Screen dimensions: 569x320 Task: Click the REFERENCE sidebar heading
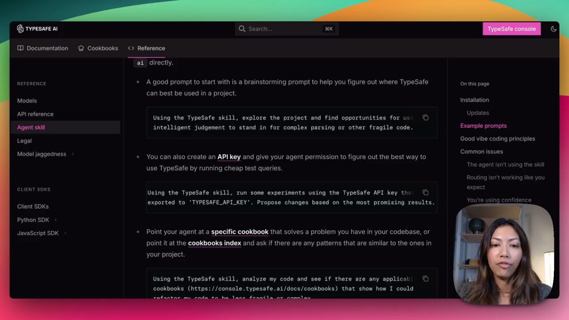[x=32, y=84]
